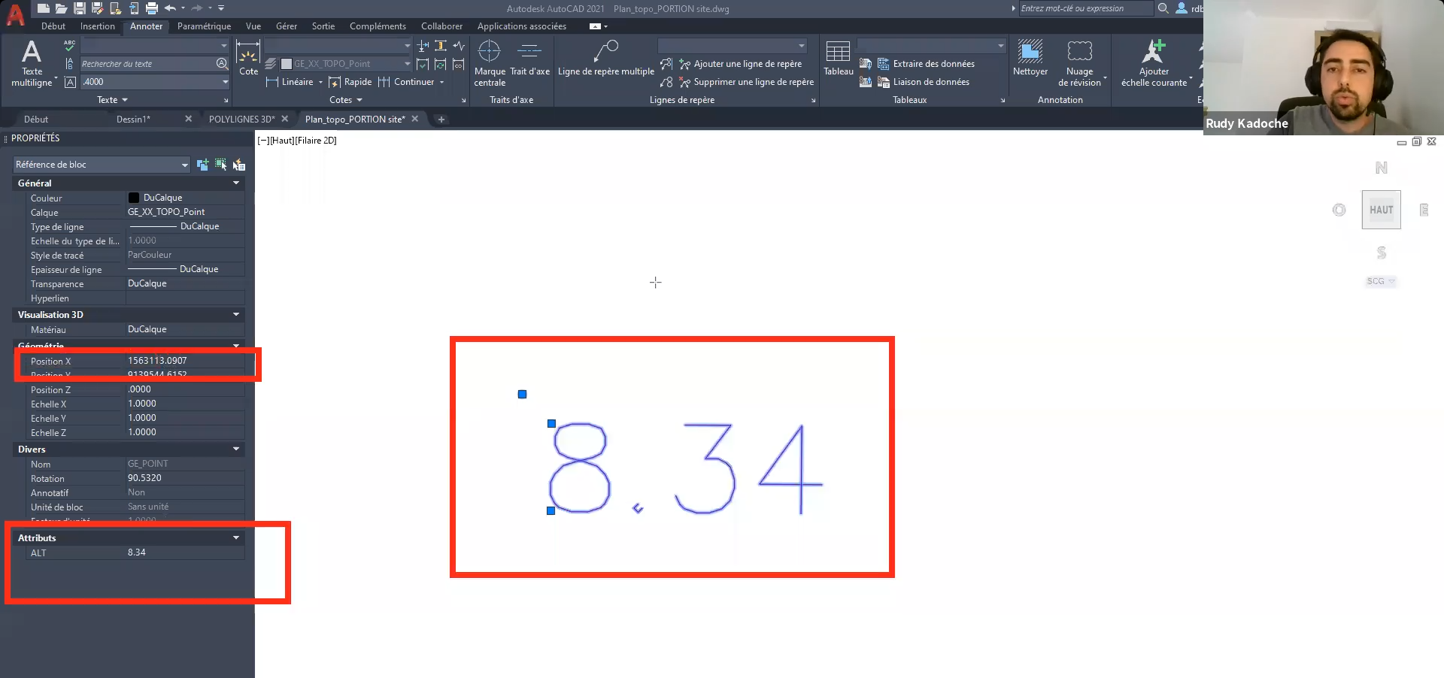This screenshot has height=678, width=1444.
Task: Select the Rapide dimension tool
Action: point(350,82)
